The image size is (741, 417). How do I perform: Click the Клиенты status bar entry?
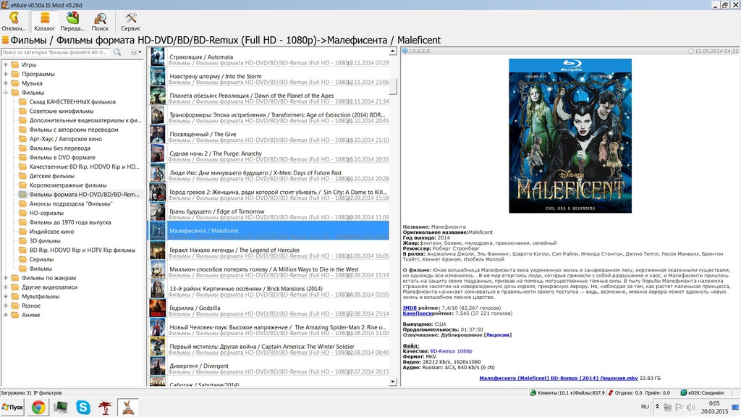click(567, 392)
